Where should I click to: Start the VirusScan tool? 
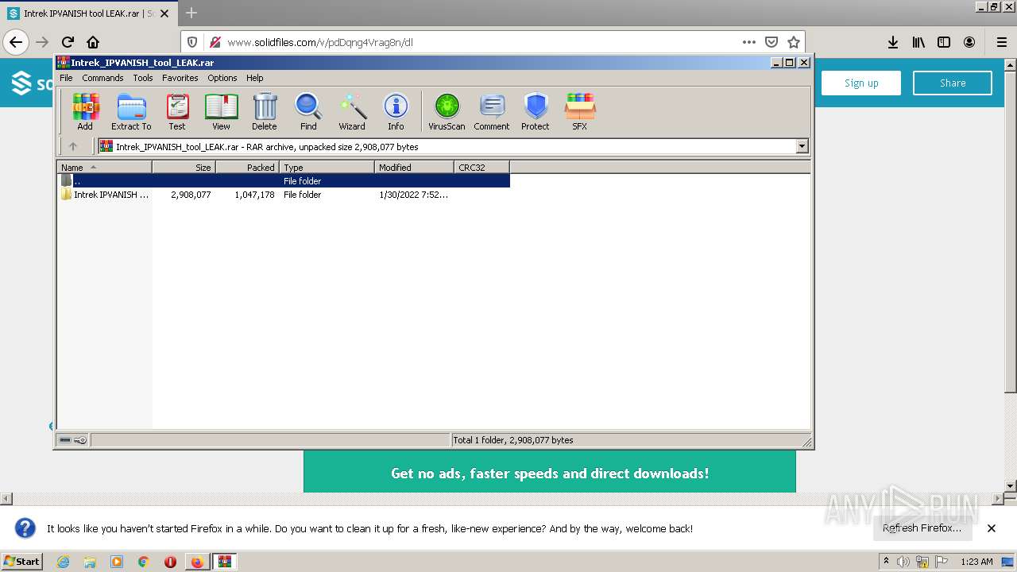coord(447,111)
